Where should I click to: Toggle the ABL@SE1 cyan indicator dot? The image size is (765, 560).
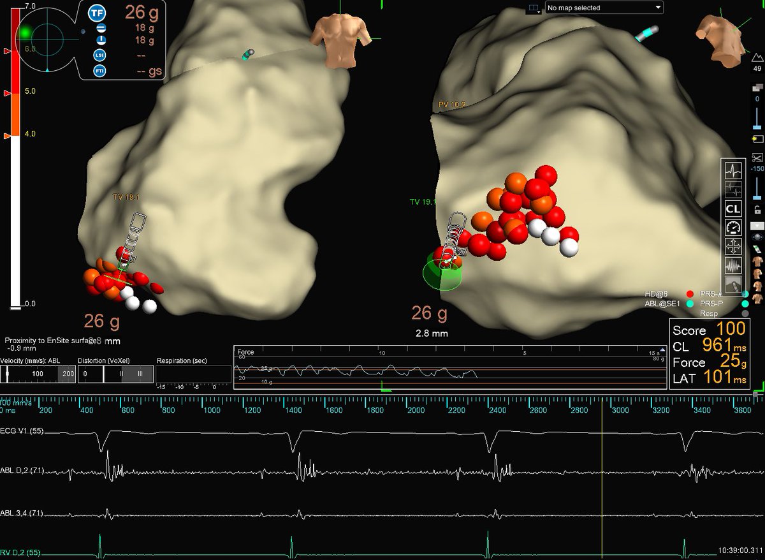[x=689, y=304]
